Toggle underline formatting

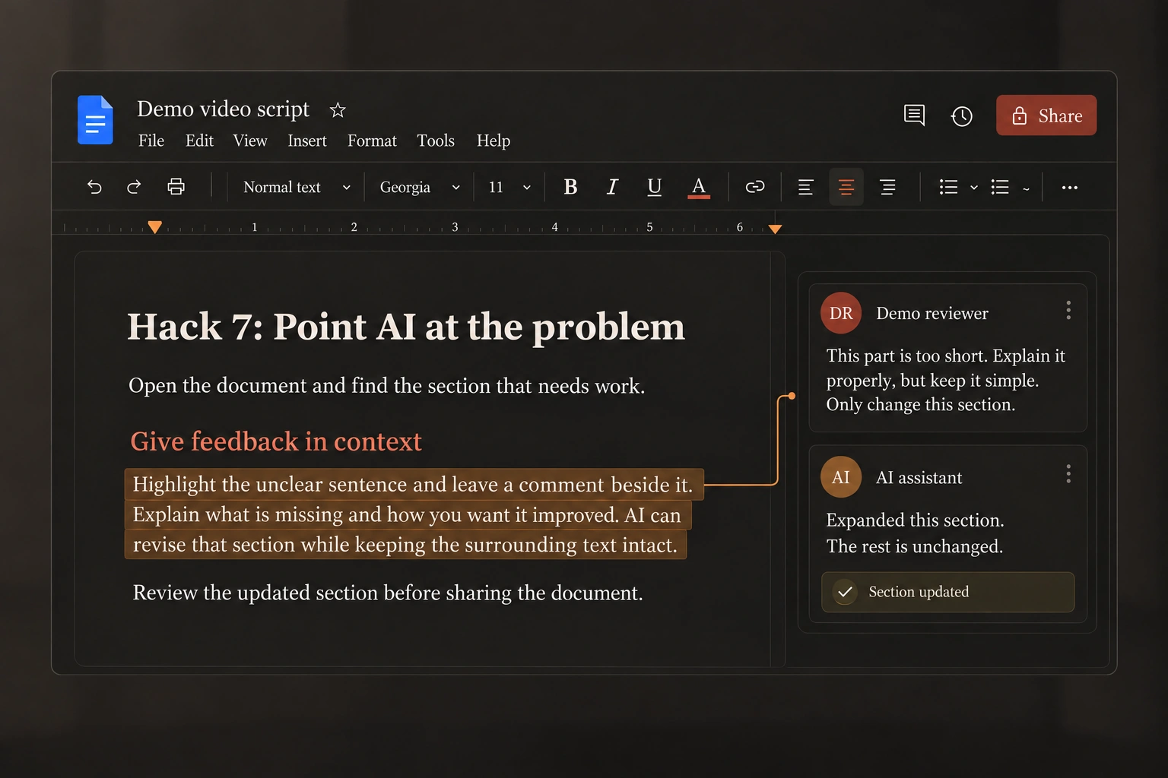coord(654,187)
